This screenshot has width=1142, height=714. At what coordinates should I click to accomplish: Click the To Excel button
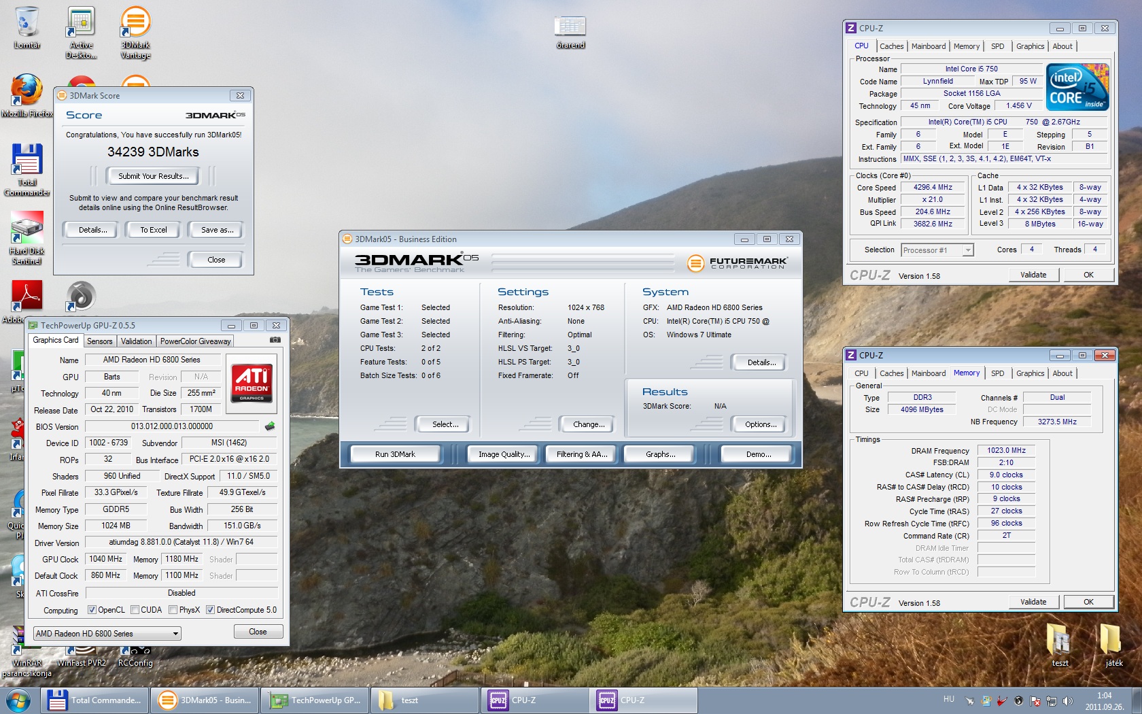(x=154, y=230)
